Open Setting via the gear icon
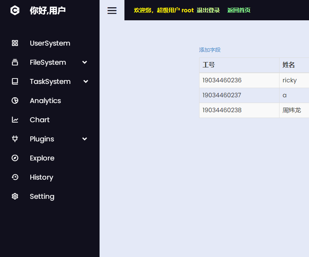Viewport: 309px width, 257px height. coord(15,196)
